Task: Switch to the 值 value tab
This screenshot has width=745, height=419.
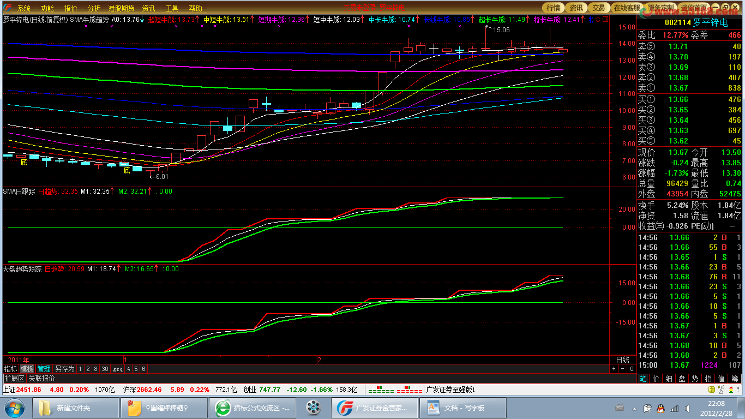Action: click(x=722, y=378)
